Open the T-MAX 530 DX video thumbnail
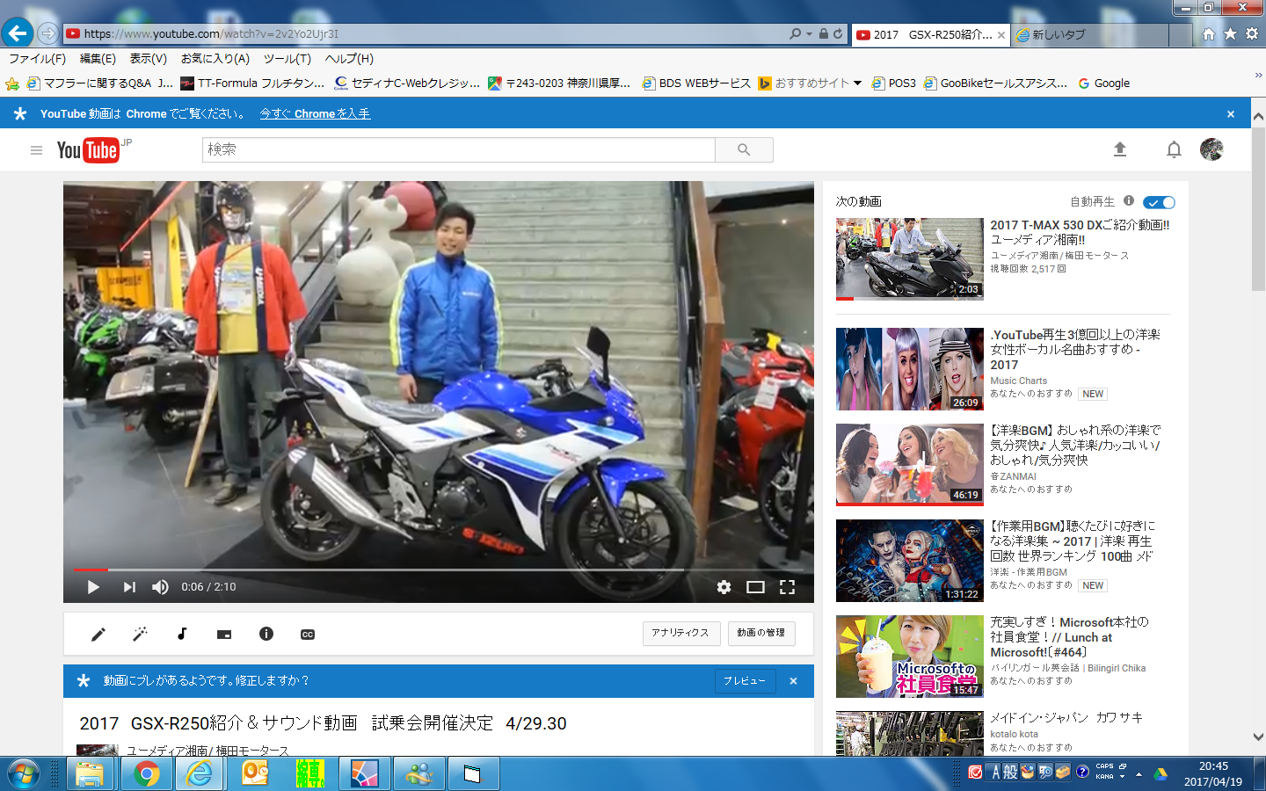This screenshot has width=1266, height=791. click(x=909, y=259)
